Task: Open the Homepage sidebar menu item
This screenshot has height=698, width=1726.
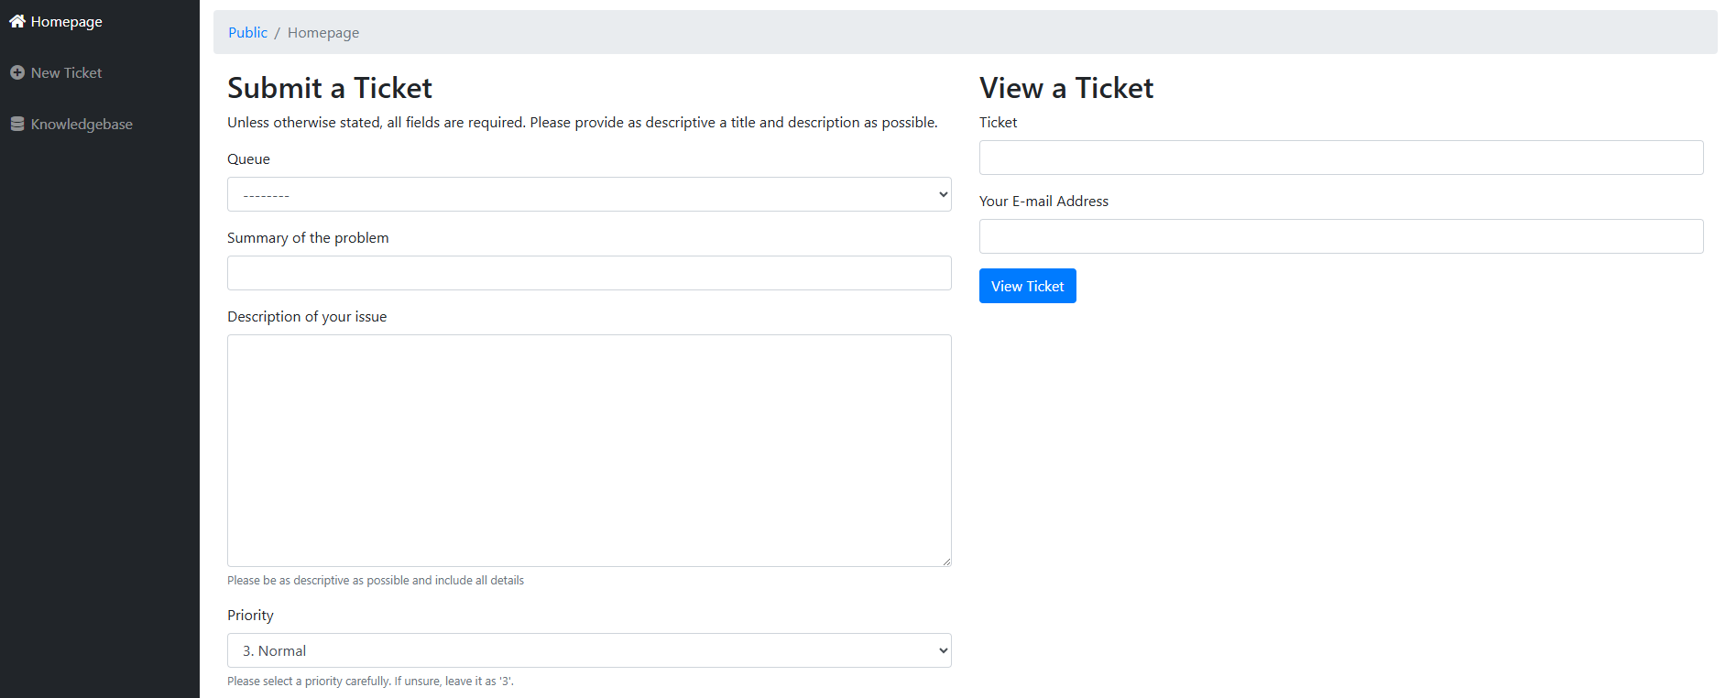Action: tap(66, 21)
